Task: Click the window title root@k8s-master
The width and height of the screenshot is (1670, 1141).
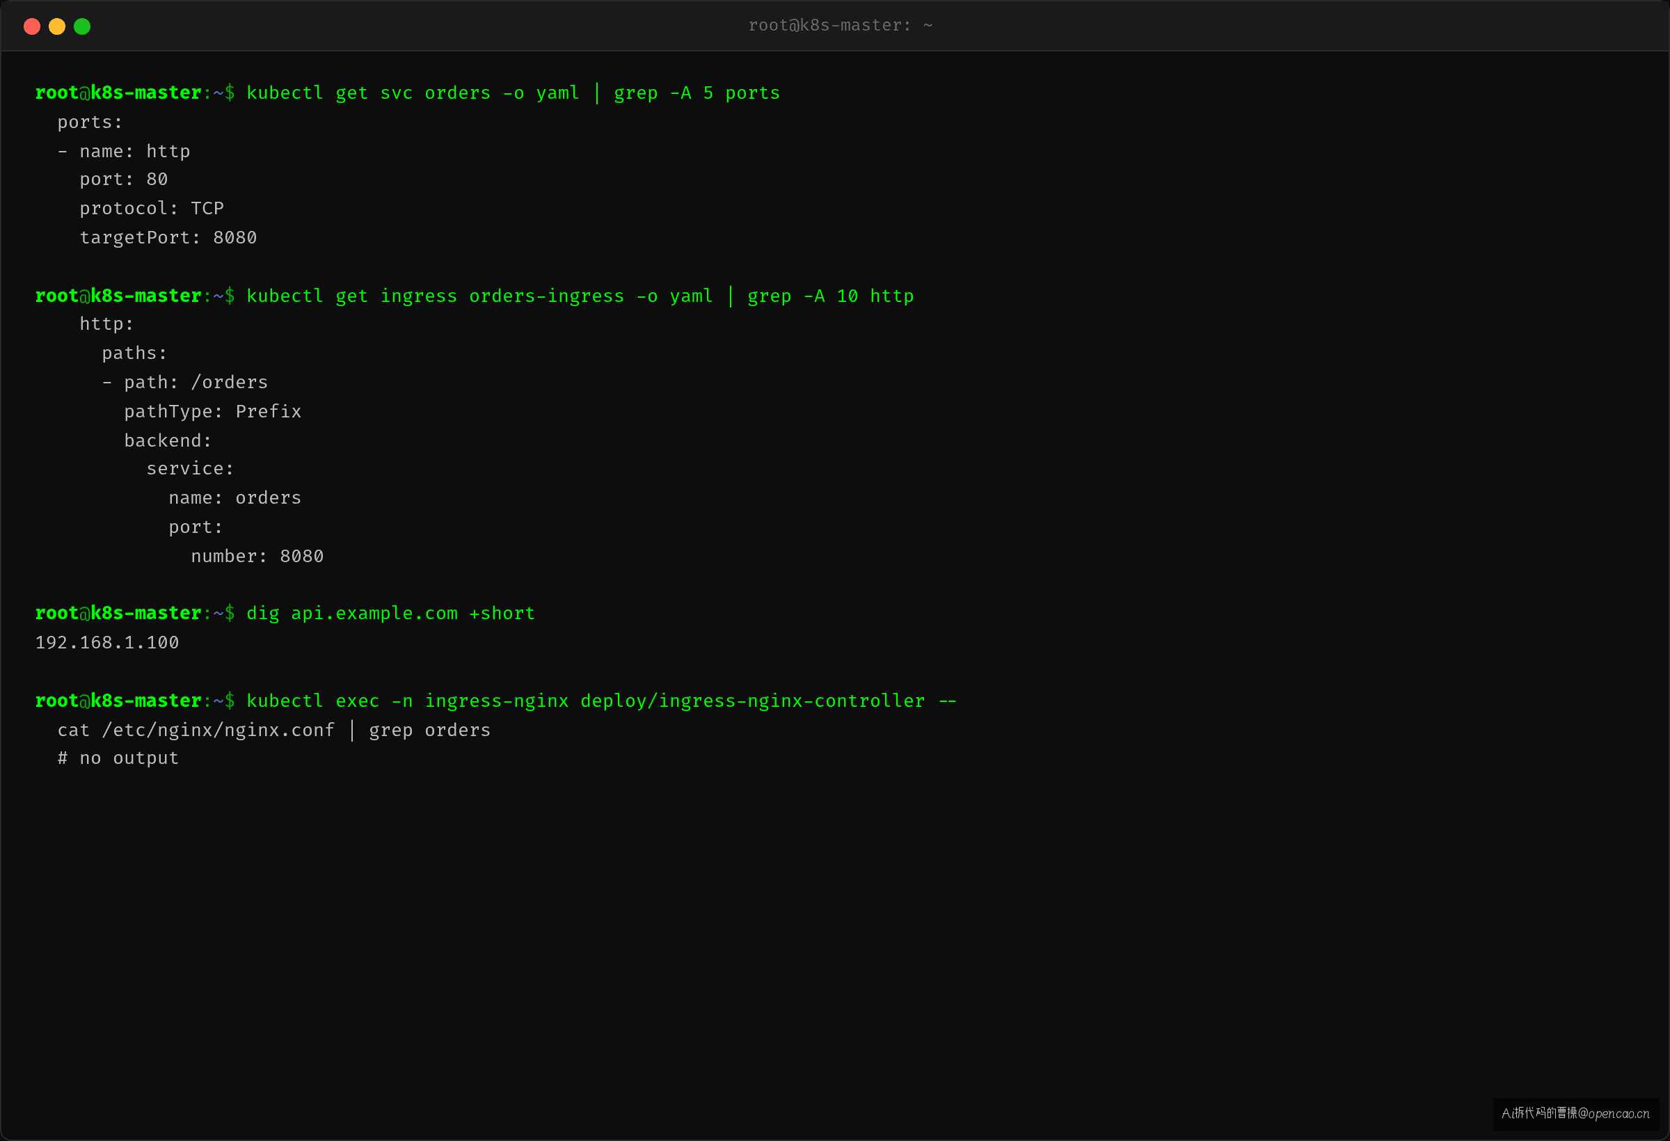Action: pyautogui.click(x=840, y=26)
